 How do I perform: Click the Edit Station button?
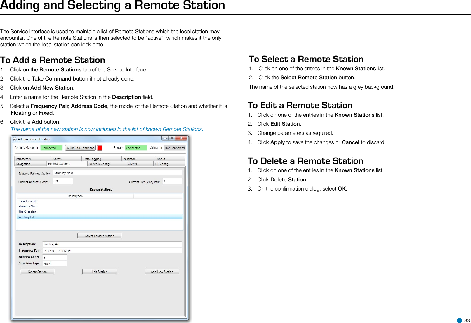point(100,272)
